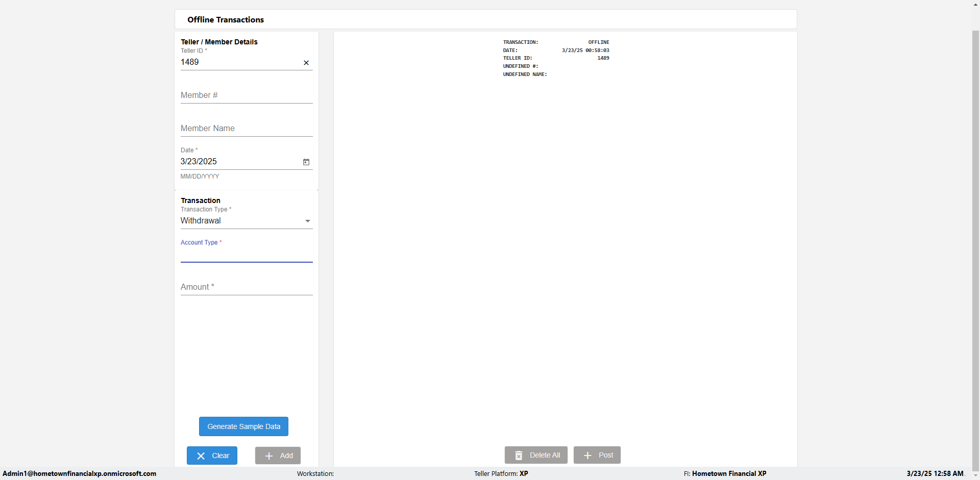Click the Member # input field

coord(247,95)
